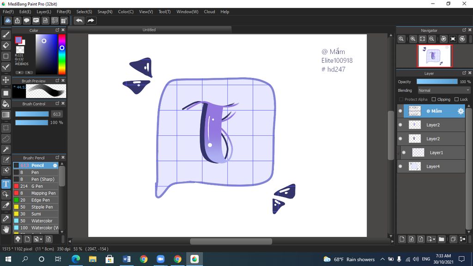Select the Pen (Sharp) brush
The height and width of the screenshot is (266, 473).
(x=36, y=179)
